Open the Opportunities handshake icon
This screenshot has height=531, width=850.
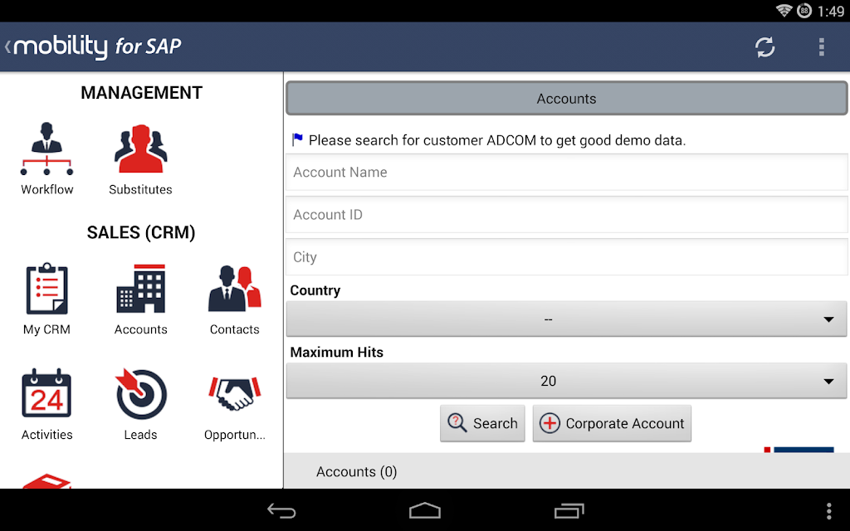tap(234, 393)
